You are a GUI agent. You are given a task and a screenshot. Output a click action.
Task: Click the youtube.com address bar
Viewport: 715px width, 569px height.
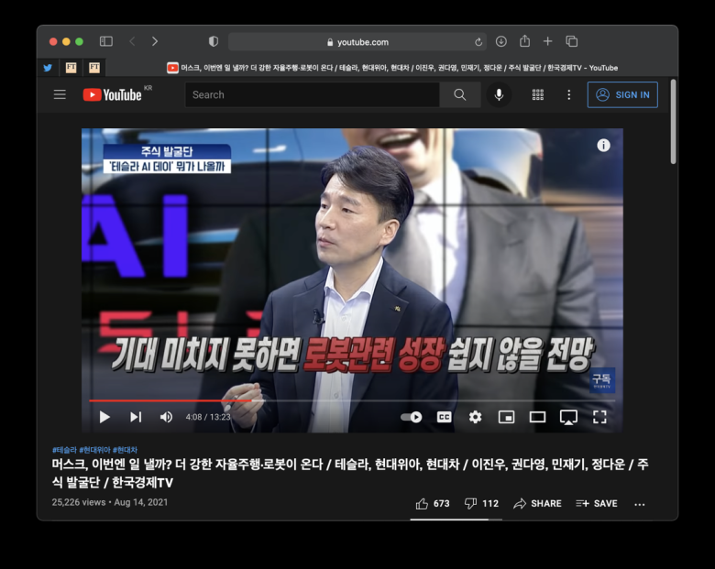[357, 42]
